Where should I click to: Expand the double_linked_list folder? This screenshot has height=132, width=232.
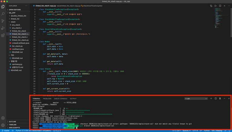pos(18,16)
